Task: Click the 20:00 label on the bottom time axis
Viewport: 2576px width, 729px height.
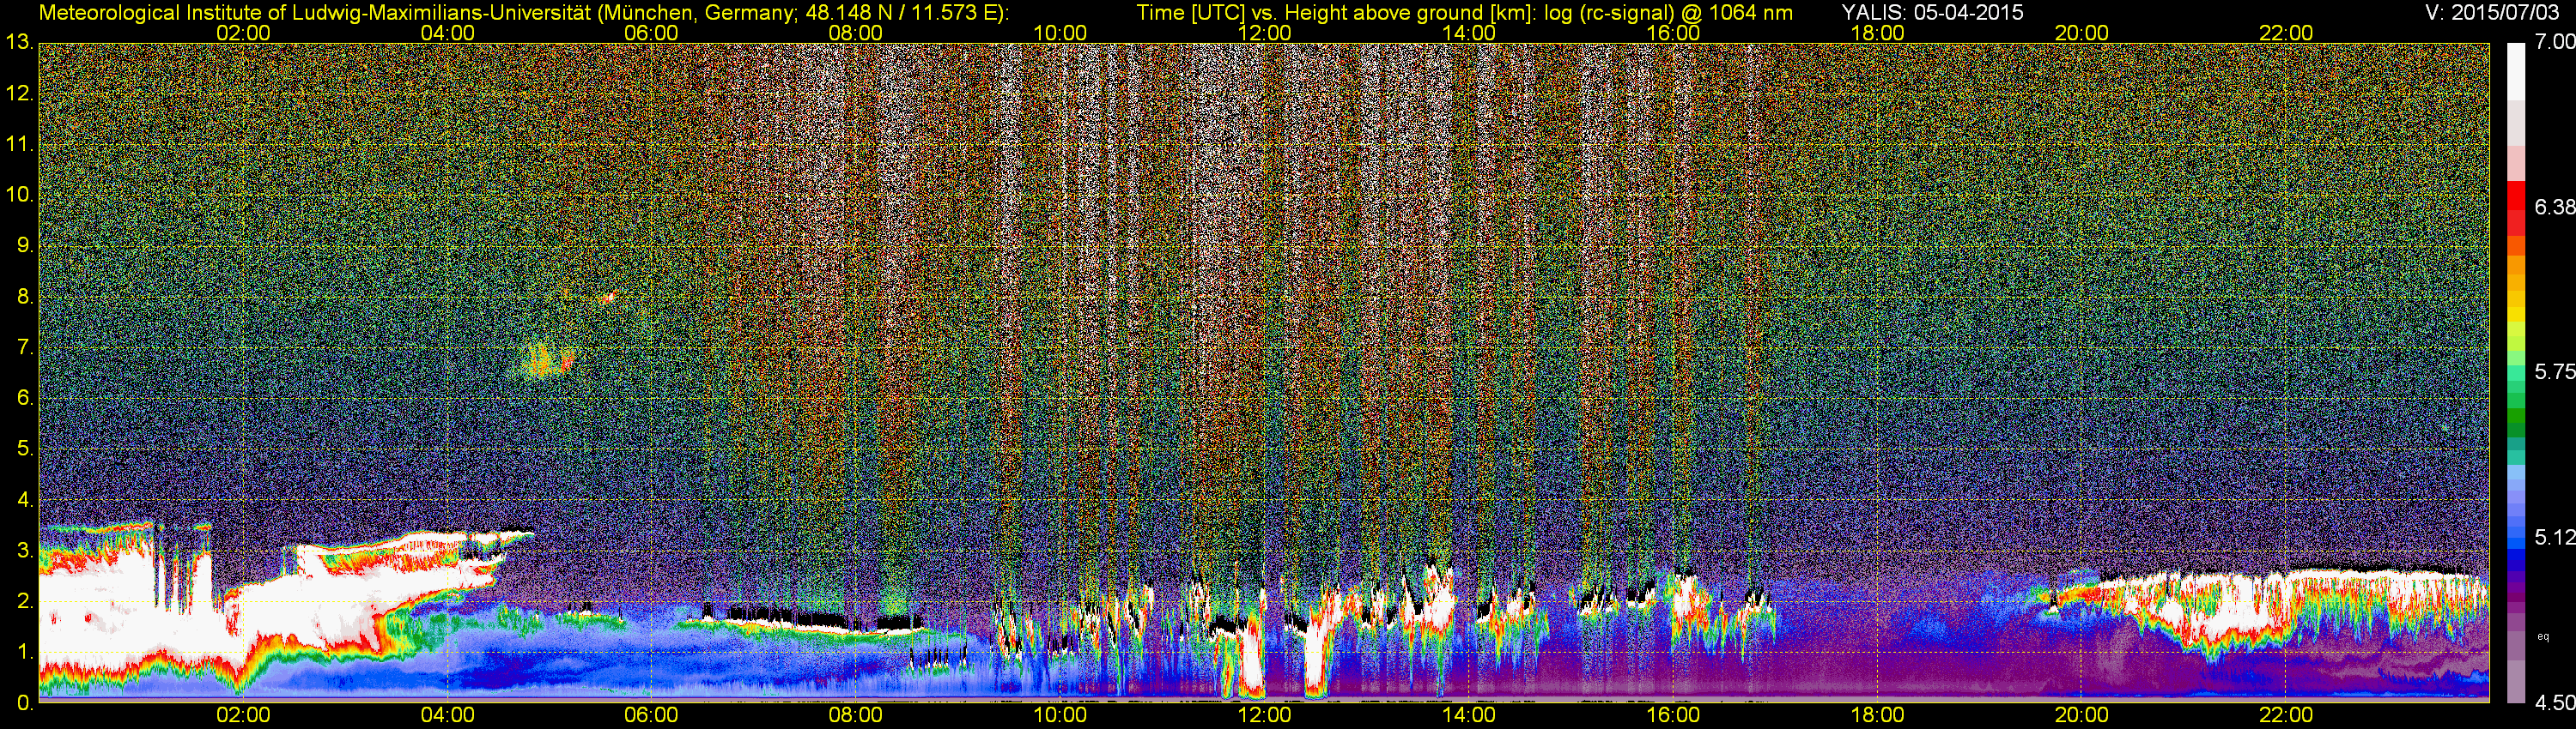Action: [x=2082, y=715]
